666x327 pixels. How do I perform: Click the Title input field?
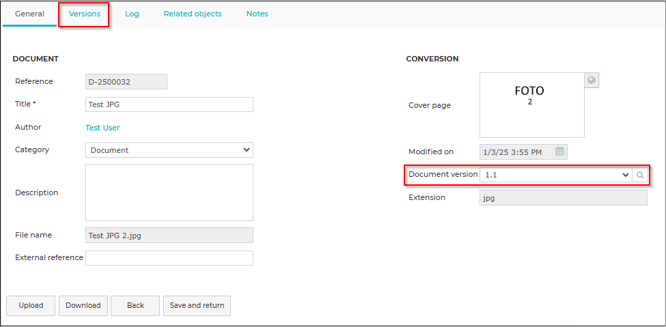tap(169, 104)
